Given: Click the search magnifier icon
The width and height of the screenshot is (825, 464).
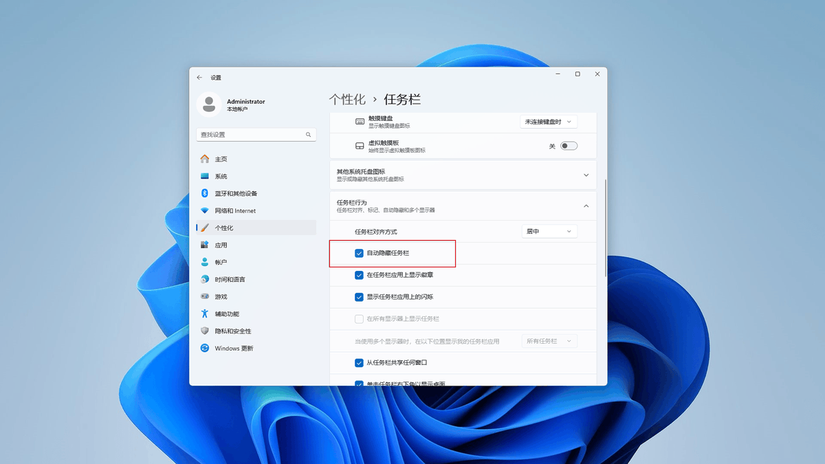Looking at the screenshot, I should (x=309, y=135).
